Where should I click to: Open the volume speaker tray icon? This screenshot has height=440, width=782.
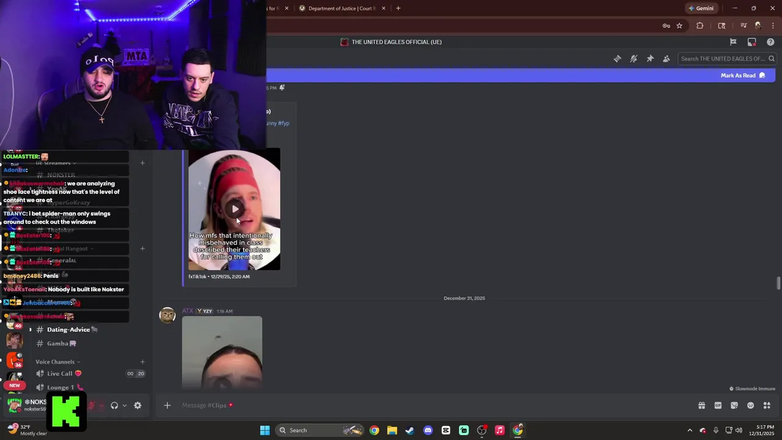tap(739, 430)
